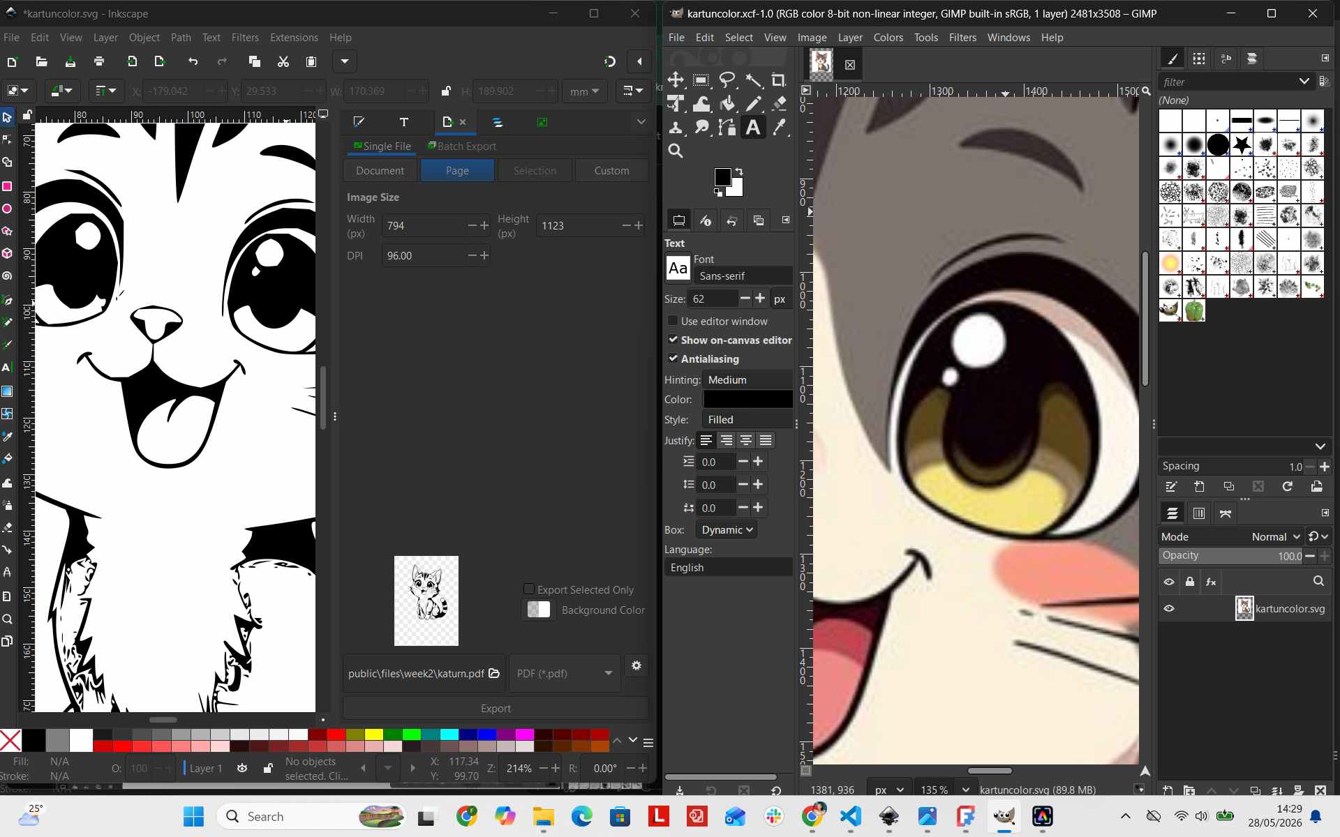Hide the kartuncolor.svg layer in GIMP
This screenshot has width=1340, height=837.
pos(1169,608)
